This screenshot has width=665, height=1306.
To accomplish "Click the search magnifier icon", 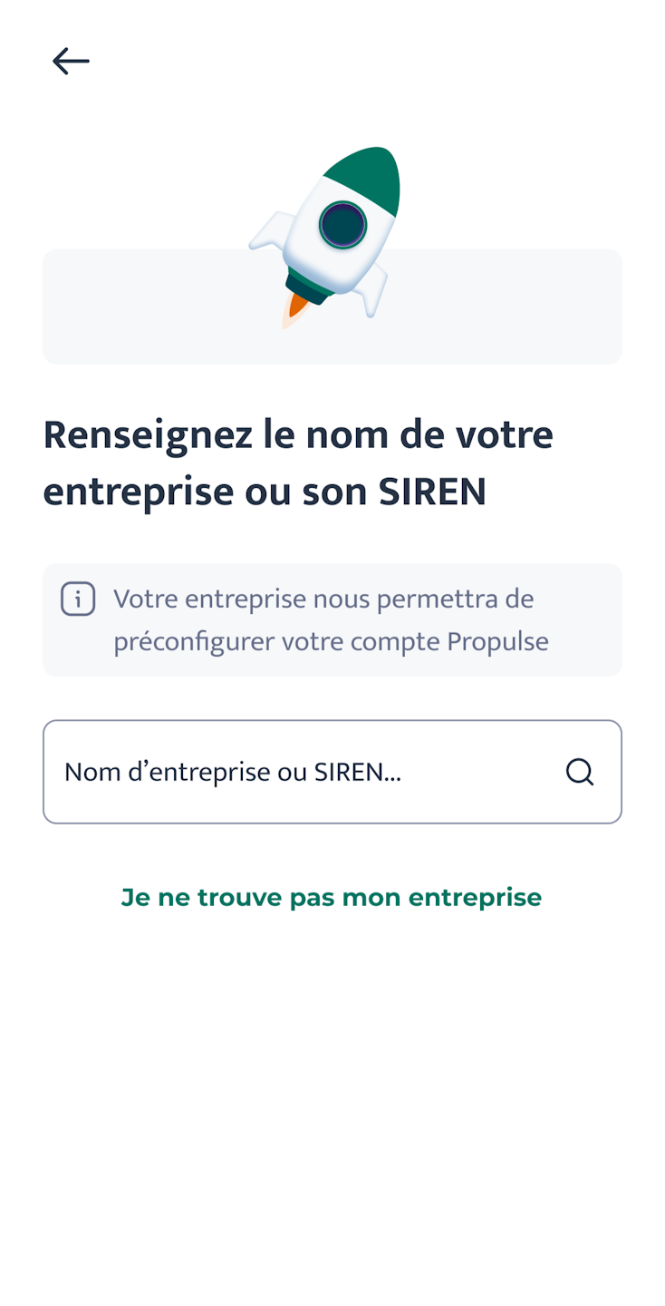I will (580, 772).
